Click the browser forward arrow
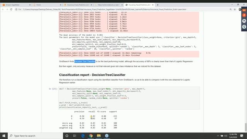This screenshot has height=139, width=247. coord(7,9)
